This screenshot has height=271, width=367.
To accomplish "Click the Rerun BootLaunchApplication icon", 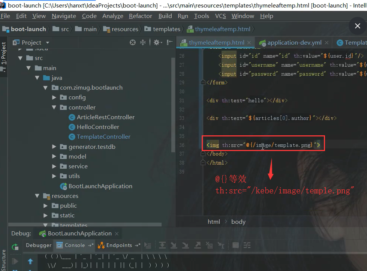I will [x=15, y=247].
